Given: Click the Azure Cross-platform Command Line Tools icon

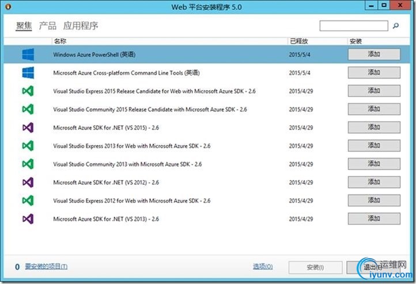Looking at the screenshot, I should point(28,73).
